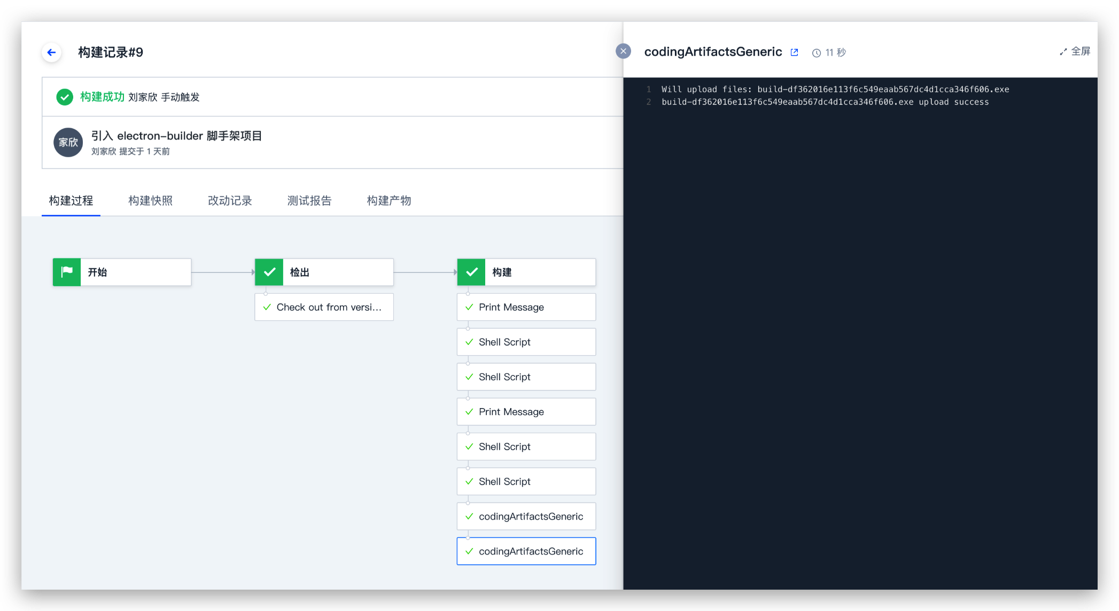Screen dimensions: 1119x611
Task: Switch to the 构建快照 tab
Action: 151,201
